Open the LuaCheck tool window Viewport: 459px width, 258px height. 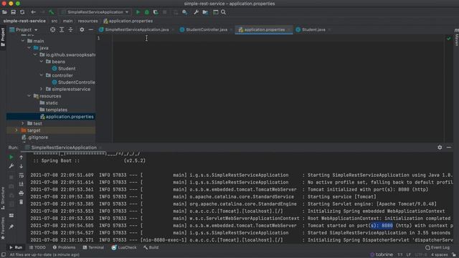[x=124, y=247]
